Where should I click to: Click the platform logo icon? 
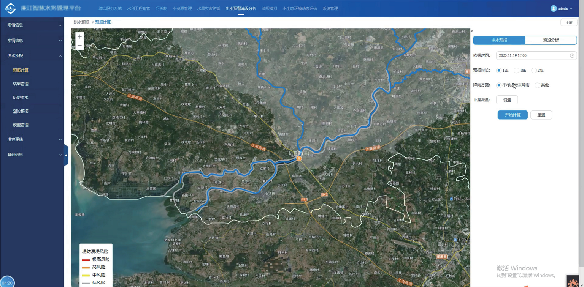(x=10, y=8)
